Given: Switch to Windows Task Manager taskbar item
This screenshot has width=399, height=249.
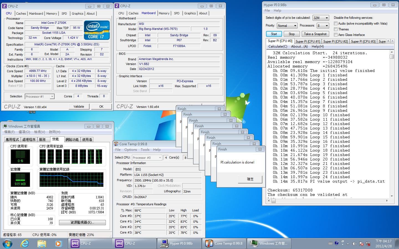Looking at the screenshot, I should (269, 243).
